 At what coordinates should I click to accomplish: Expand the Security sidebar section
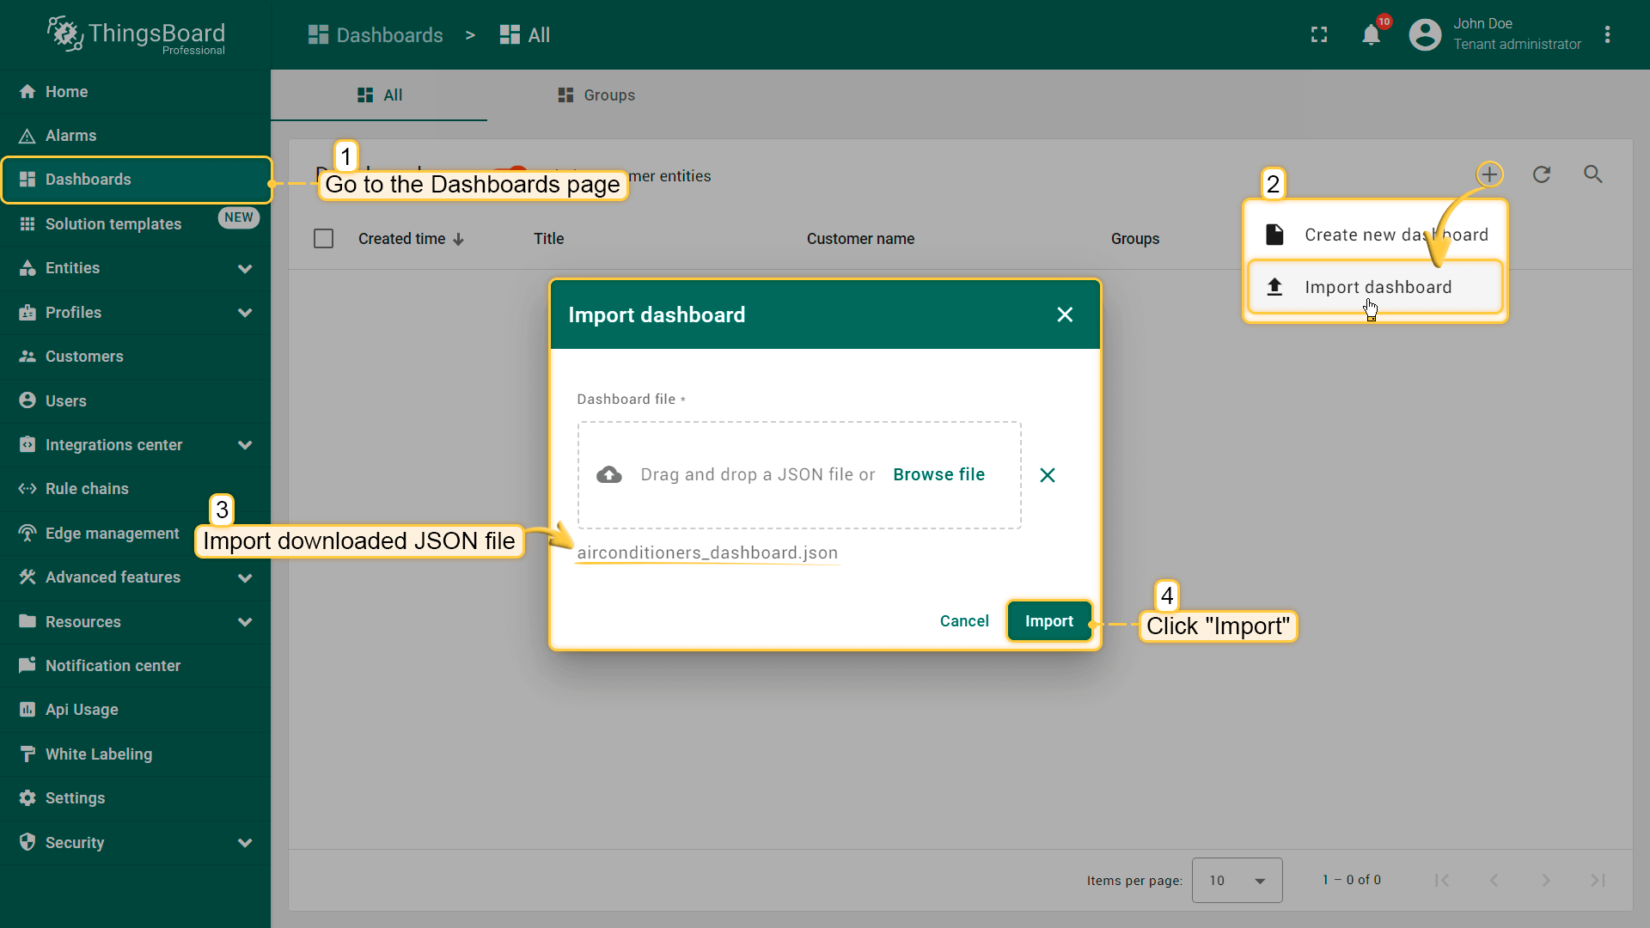point(245,843)
